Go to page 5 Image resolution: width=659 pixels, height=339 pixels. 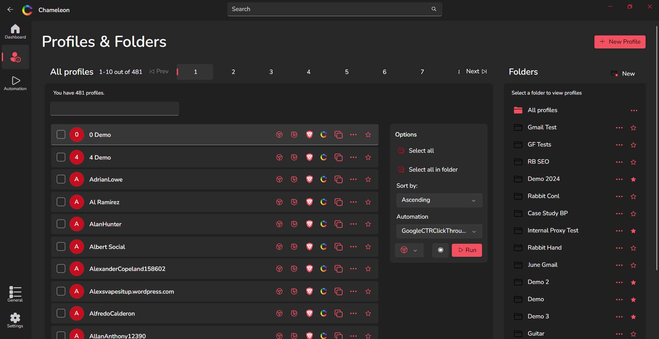[x=346, y=72]
